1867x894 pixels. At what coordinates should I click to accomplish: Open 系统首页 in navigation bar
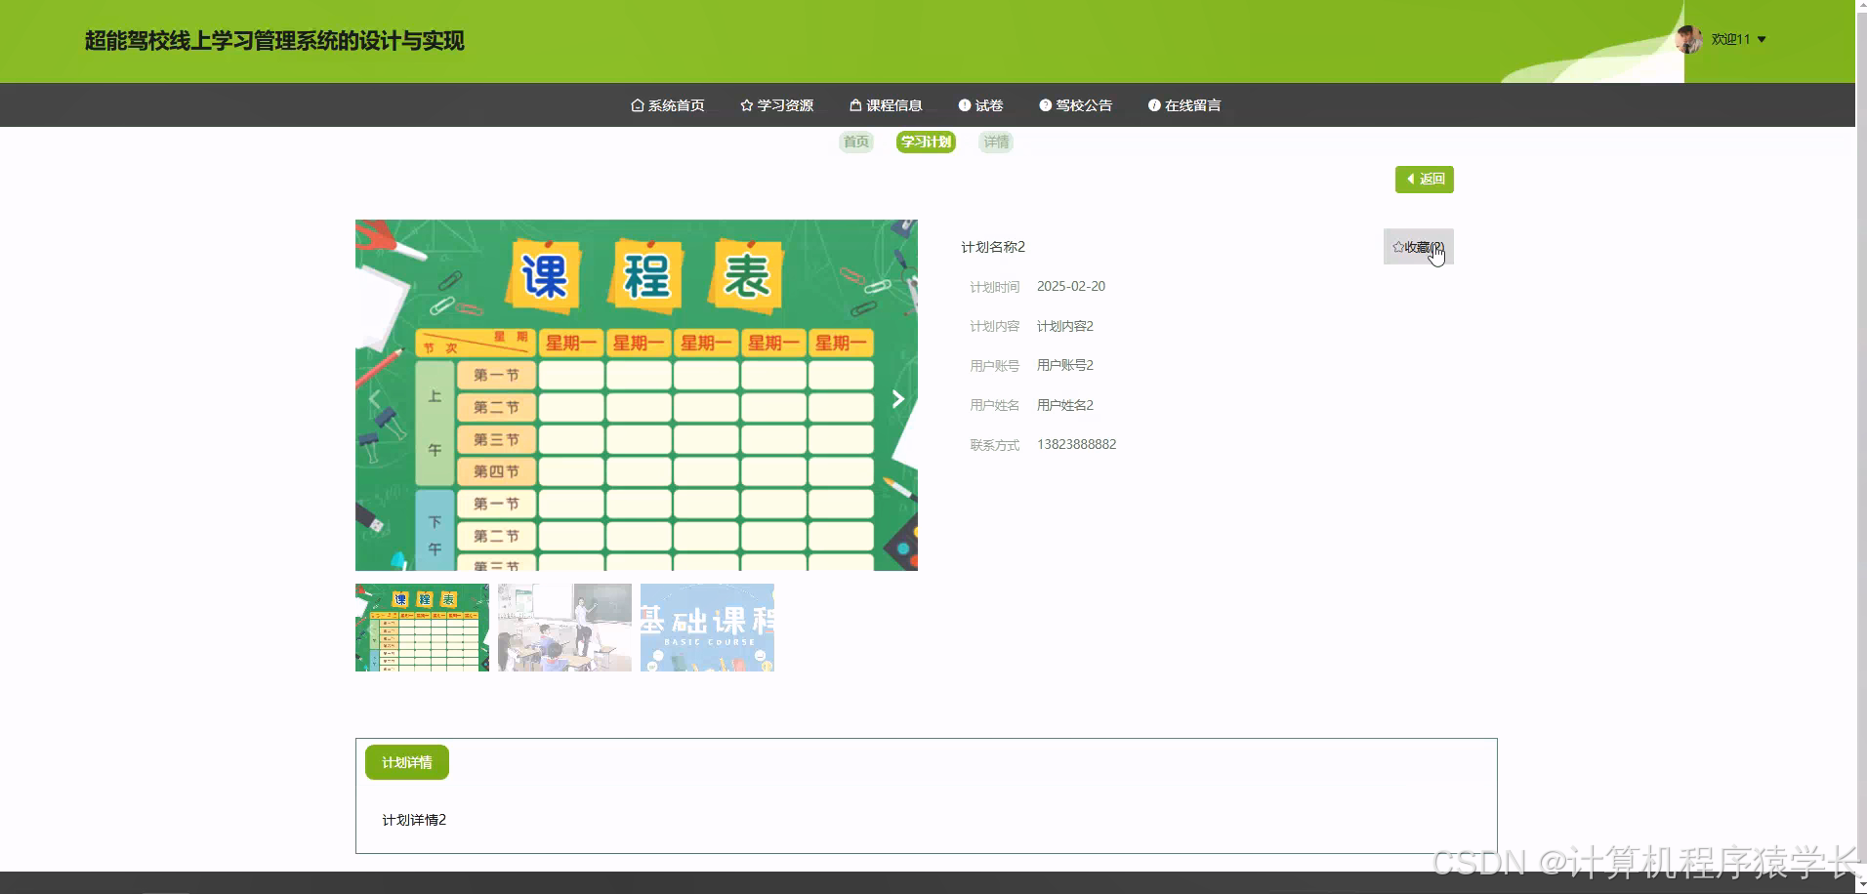tap(668, 105)
